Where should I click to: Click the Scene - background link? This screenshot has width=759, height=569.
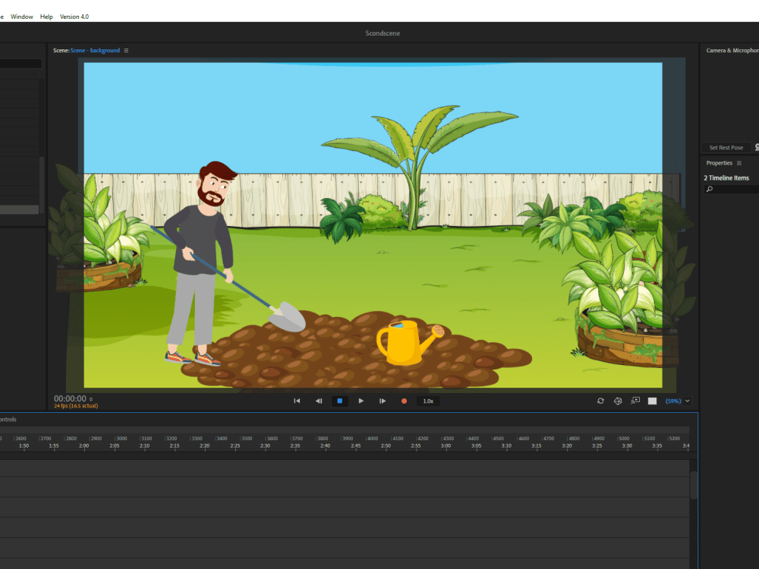click(x=96, y=50)
